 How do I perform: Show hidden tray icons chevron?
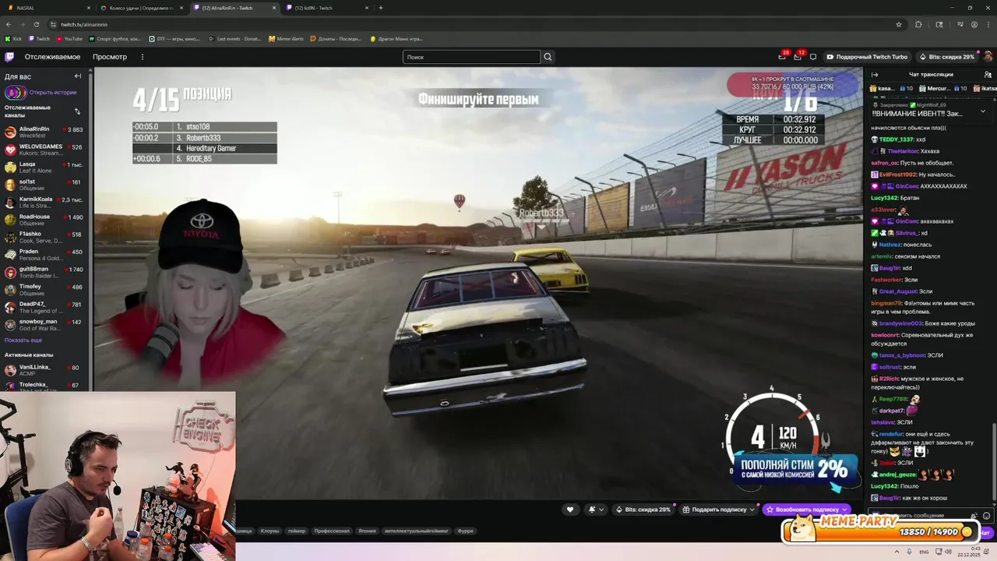coord(898,552)
